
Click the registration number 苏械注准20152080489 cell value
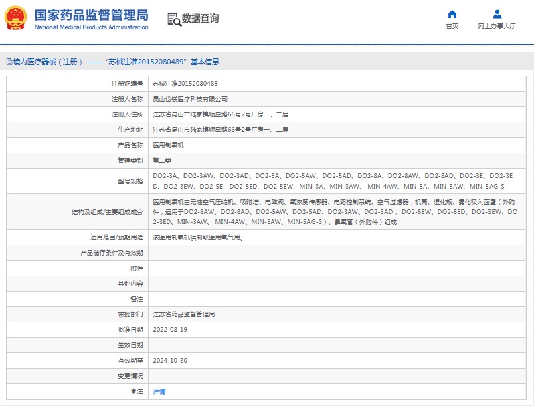185,84
